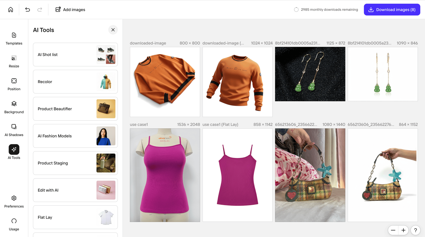Select the plaid handbag on bed image
This screenshot has width=425, height=237.
click(x=310, y=175)
